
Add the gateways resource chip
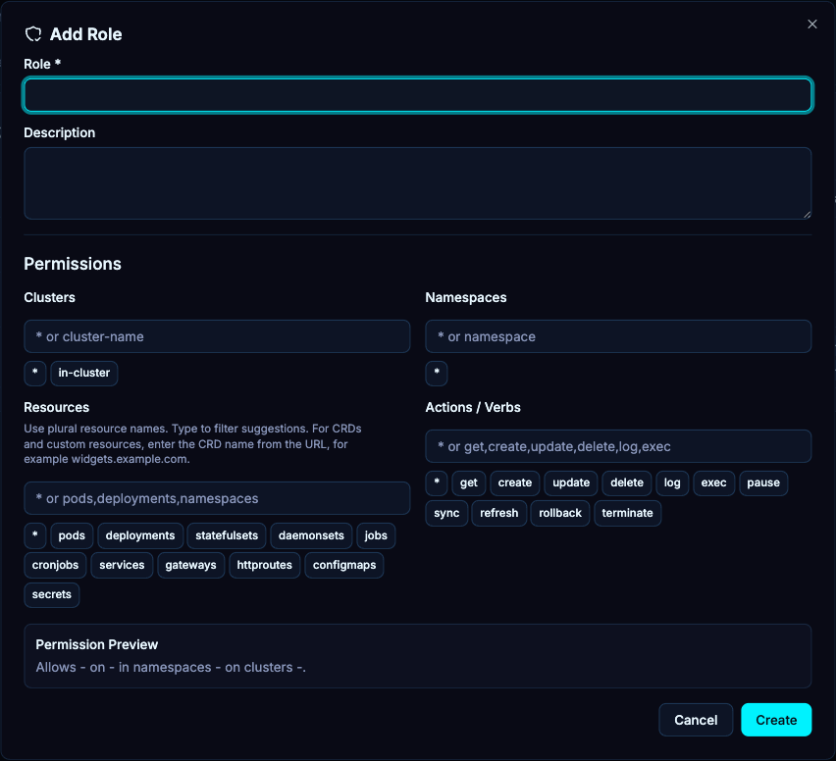point(191,565)
